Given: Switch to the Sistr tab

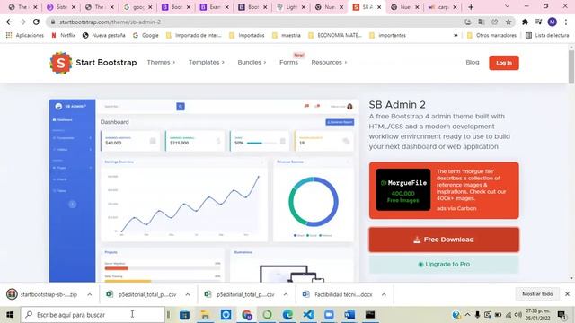Looking at the screenshot, I should click(62, 7).
